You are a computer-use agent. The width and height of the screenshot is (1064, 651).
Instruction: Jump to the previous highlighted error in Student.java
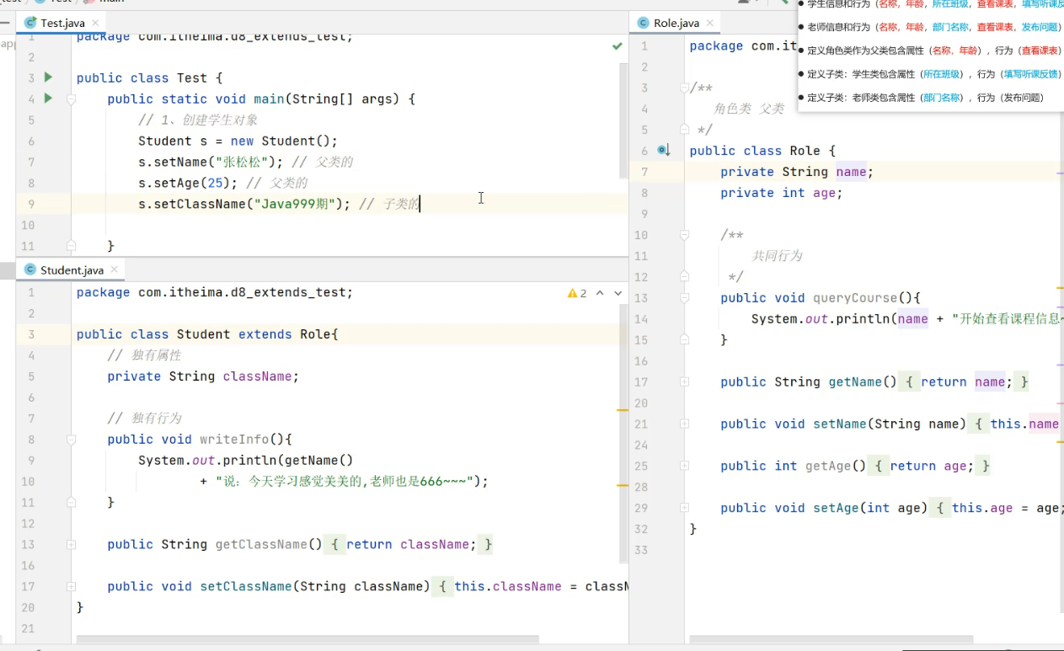(x=600, y=293)
